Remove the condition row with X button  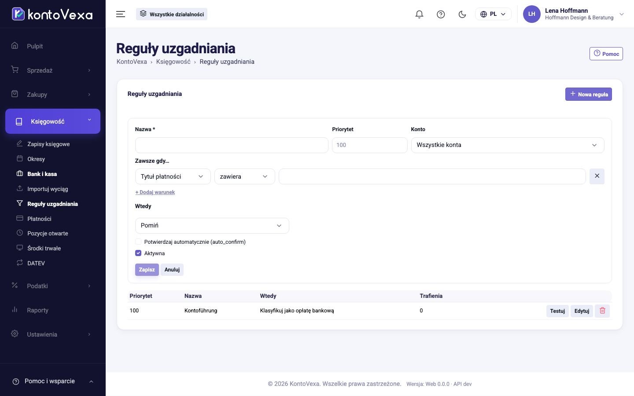click(597, 176)
